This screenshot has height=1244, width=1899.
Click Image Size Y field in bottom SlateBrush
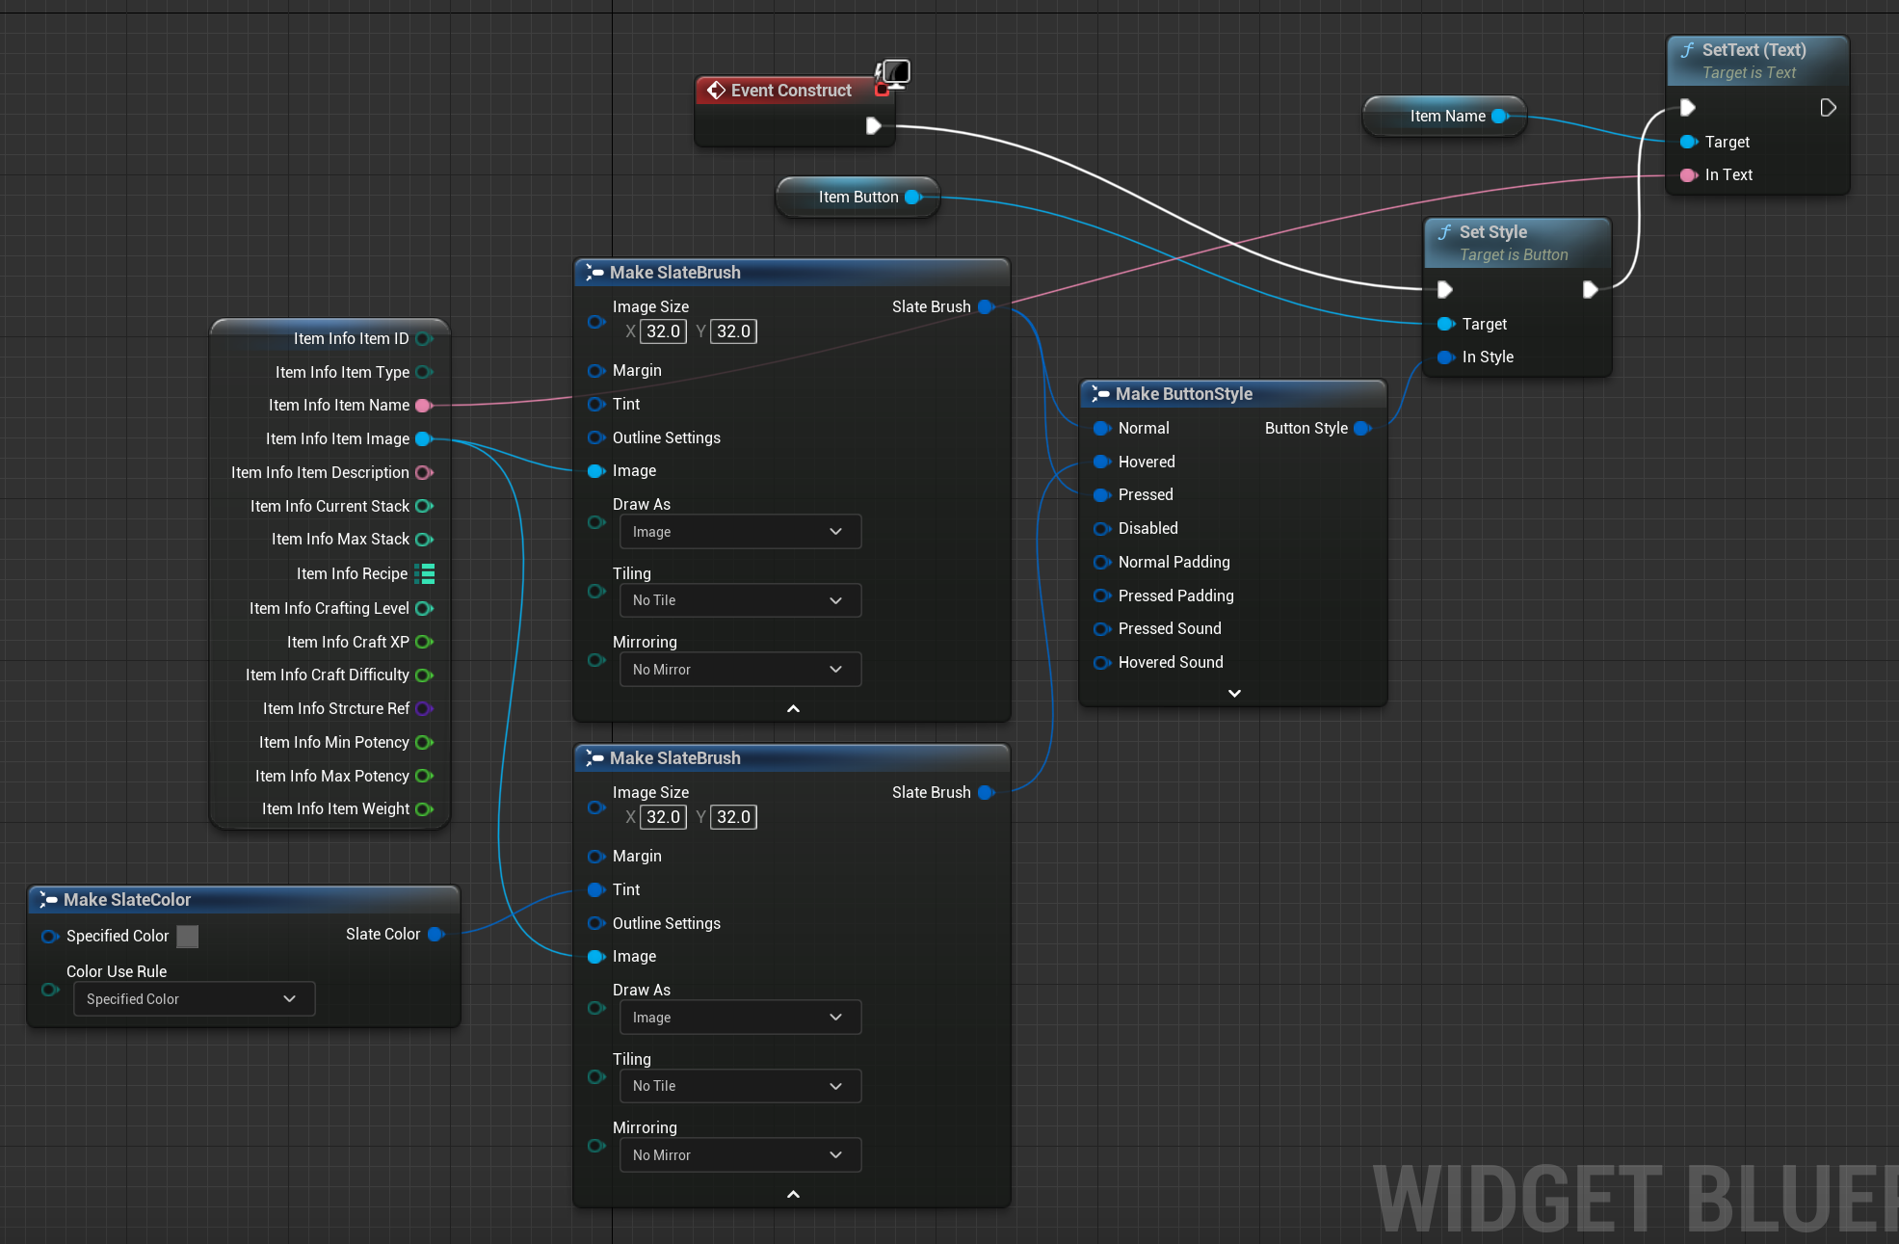[733, 817]
